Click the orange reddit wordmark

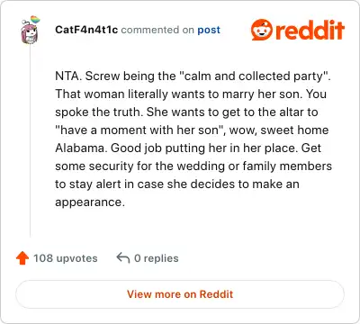pyautogui.click(x=310, y=30)
